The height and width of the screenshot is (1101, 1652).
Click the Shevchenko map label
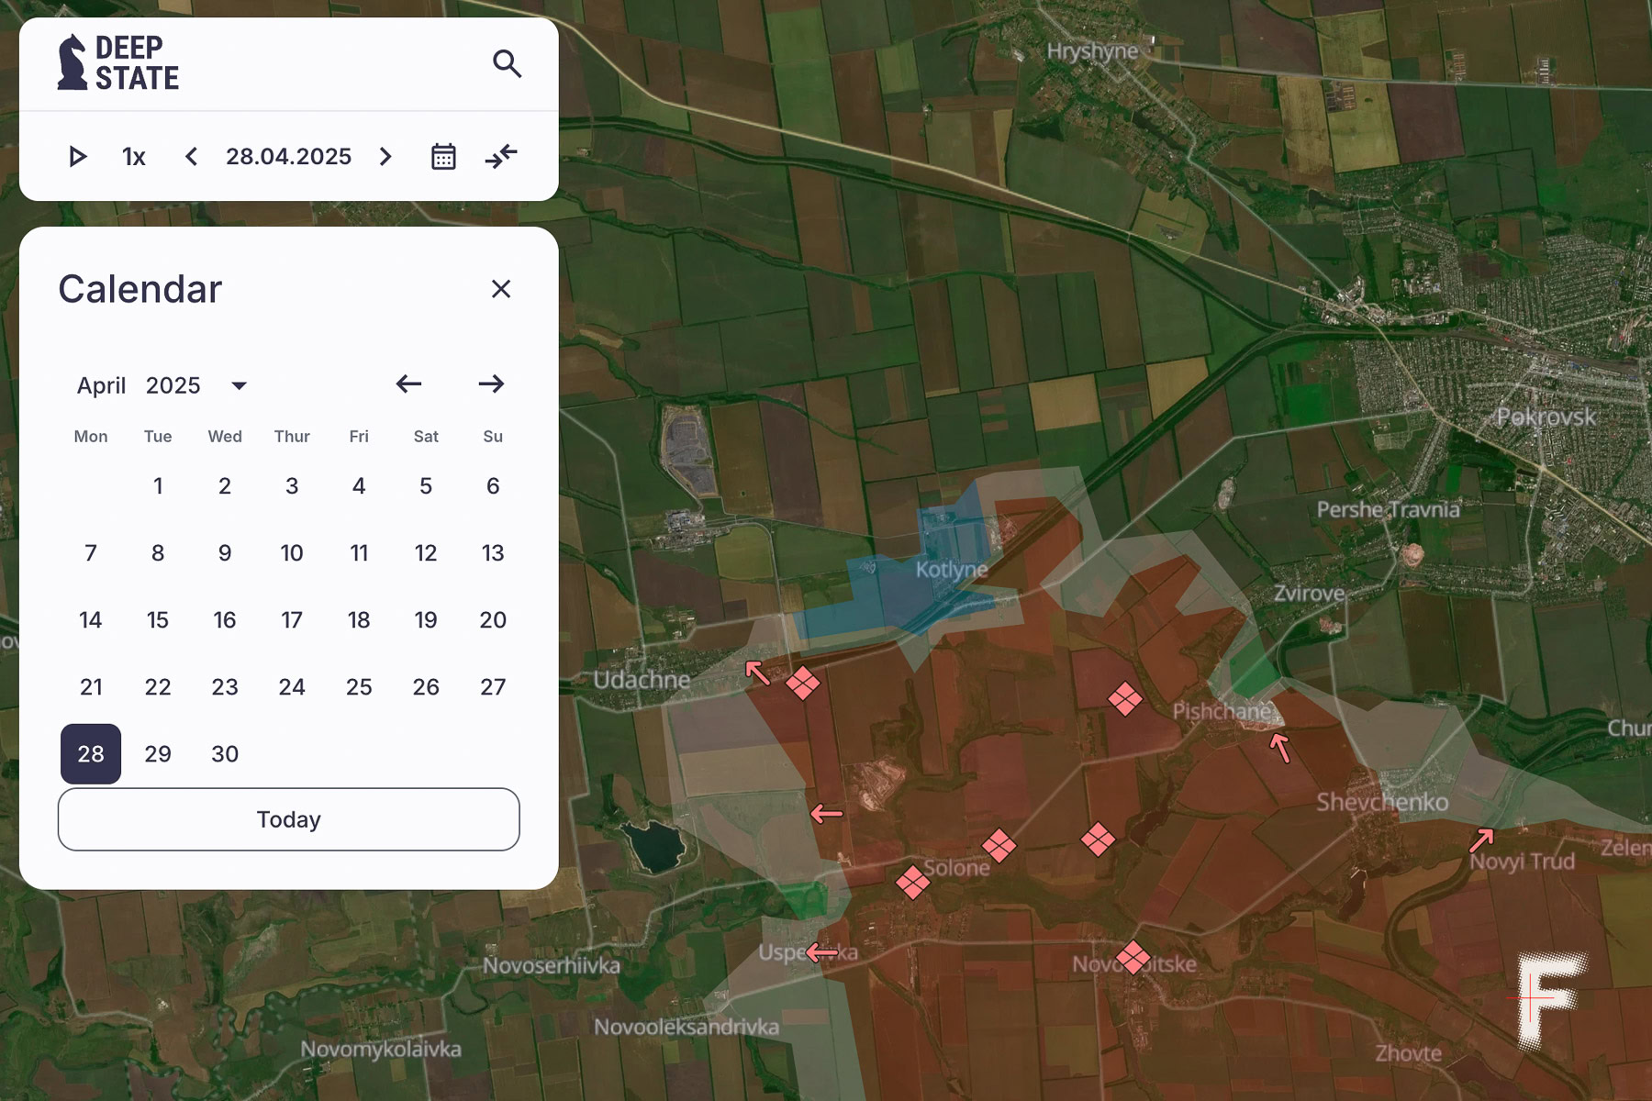[x=1382, y=803]
